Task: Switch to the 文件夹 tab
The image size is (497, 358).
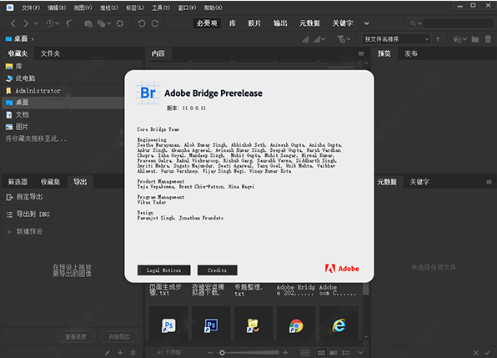Action: [50, 53]
